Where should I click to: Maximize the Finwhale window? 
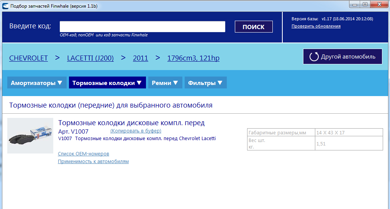coord(365,4)
